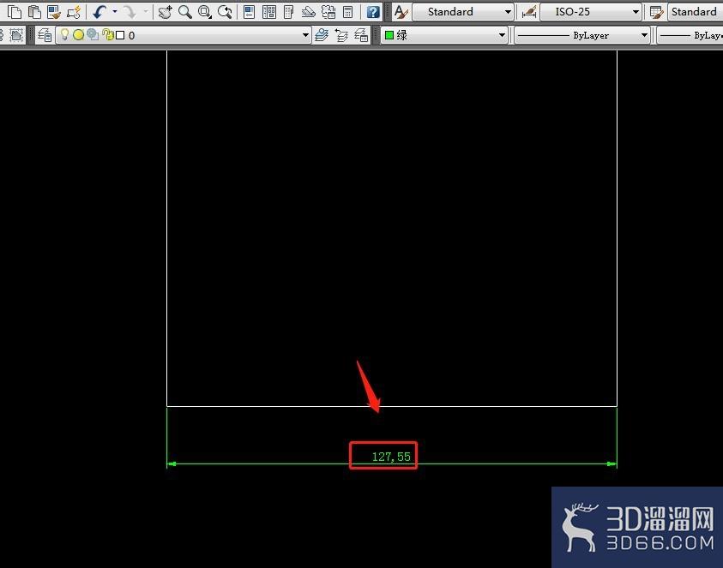The image size is (723, 568).
Task: Toggle freeze sun icon on layer 0
Action: click(x=78, y=35)
